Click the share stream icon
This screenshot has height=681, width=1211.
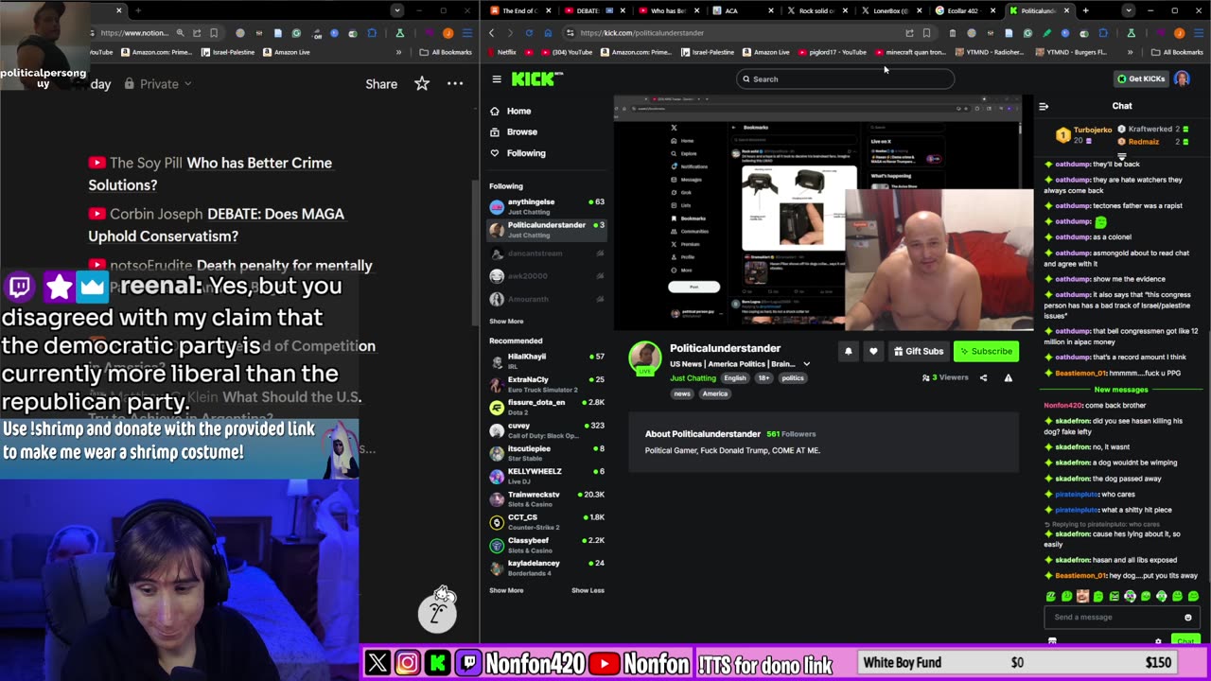coord(983,377)
